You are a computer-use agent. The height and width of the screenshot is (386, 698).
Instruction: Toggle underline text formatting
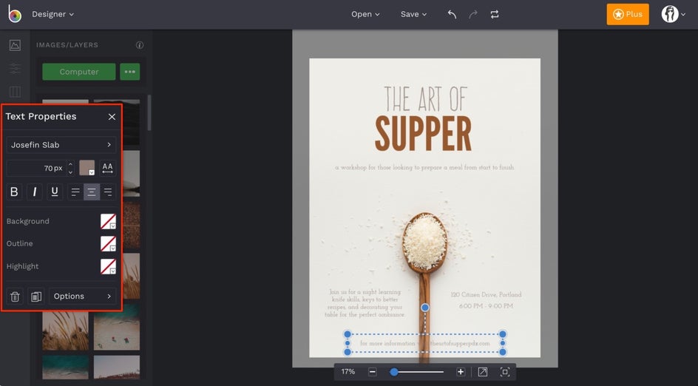click(x=55, y=192)
